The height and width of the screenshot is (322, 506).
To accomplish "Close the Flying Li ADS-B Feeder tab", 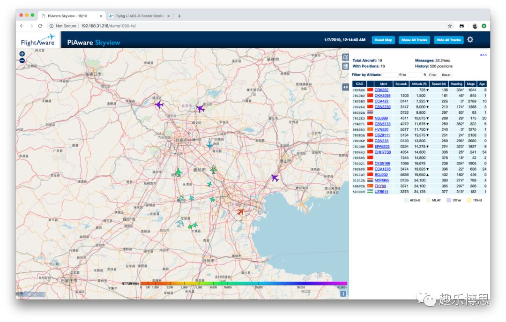I will (x=169, y=16).
